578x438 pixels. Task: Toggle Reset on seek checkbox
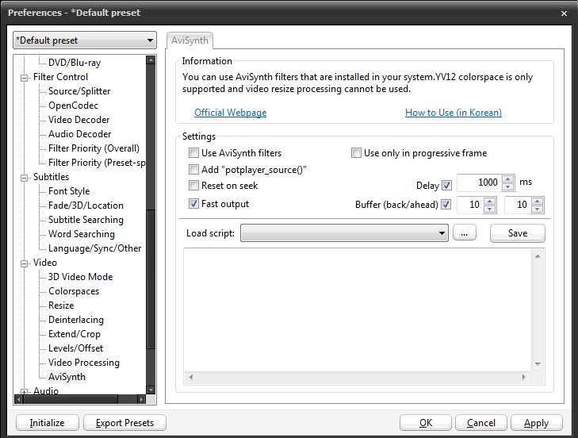click(193, 185)
